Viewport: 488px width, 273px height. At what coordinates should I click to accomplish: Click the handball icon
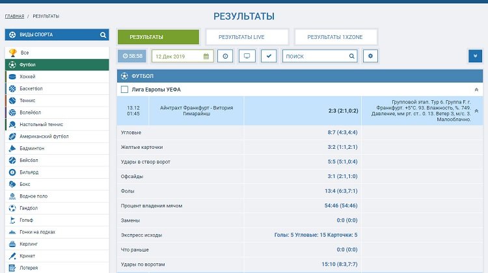pos(12,208)
